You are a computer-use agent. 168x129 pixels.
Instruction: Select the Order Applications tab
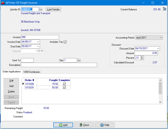(x=11, y=72)
